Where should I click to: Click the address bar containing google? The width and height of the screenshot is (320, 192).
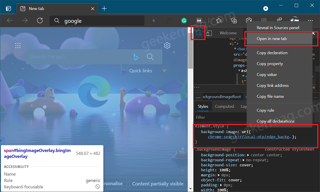click(x=97, y=21)
